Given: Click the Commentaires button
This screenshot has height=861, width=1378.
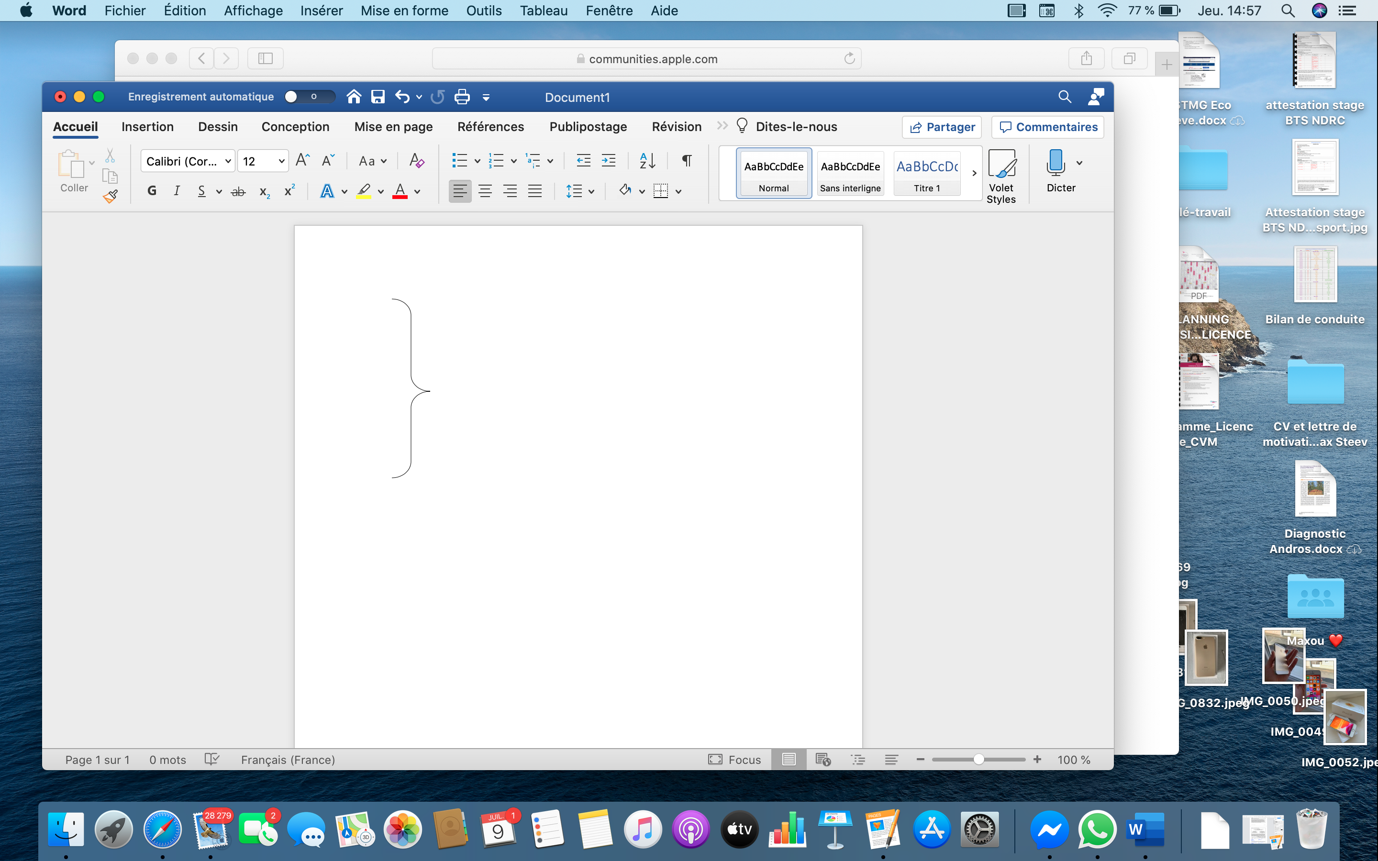Looking at the screenshot, I should (1048, 127).
